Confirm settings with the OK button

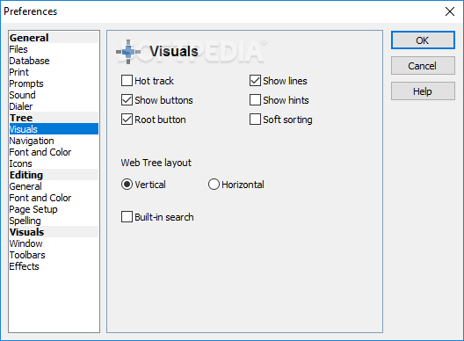coord(423,40)
